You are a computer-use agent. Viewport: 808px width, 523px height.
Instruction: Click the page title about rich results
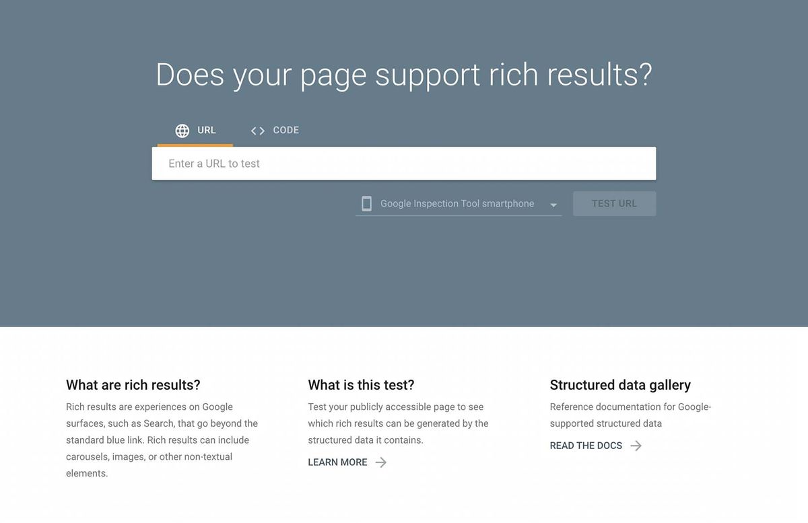pos(404,75)
